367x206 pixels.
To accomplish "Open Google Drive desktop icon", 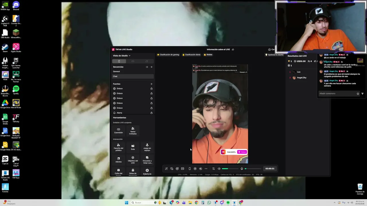I will coord(5,104).
